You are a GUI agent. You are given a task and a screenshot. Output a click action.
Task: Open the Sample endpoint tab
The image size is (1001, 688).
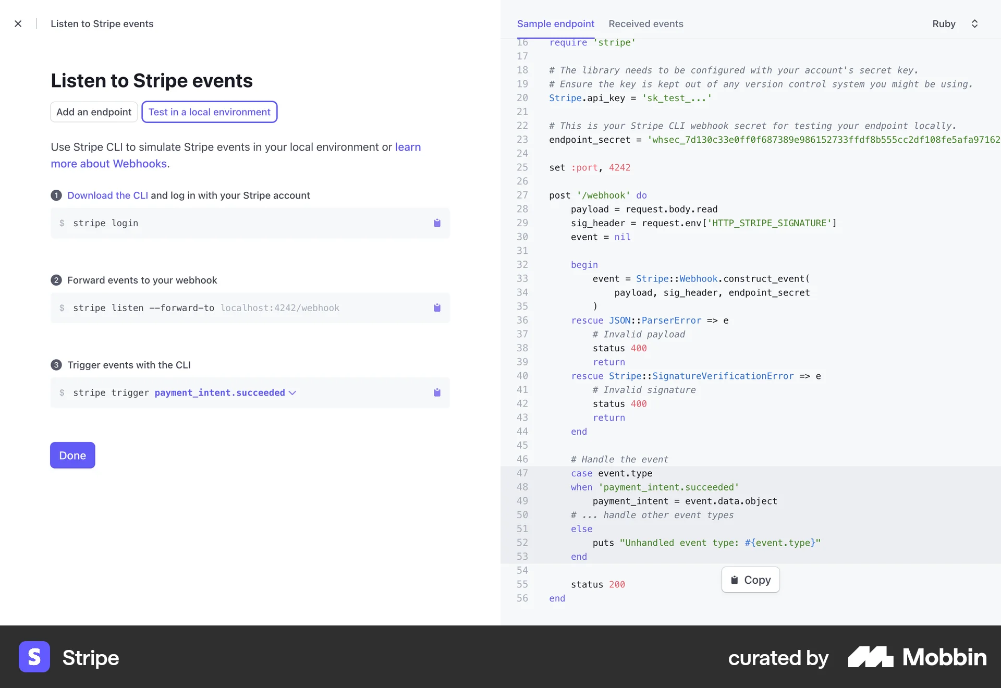[555, 24]
